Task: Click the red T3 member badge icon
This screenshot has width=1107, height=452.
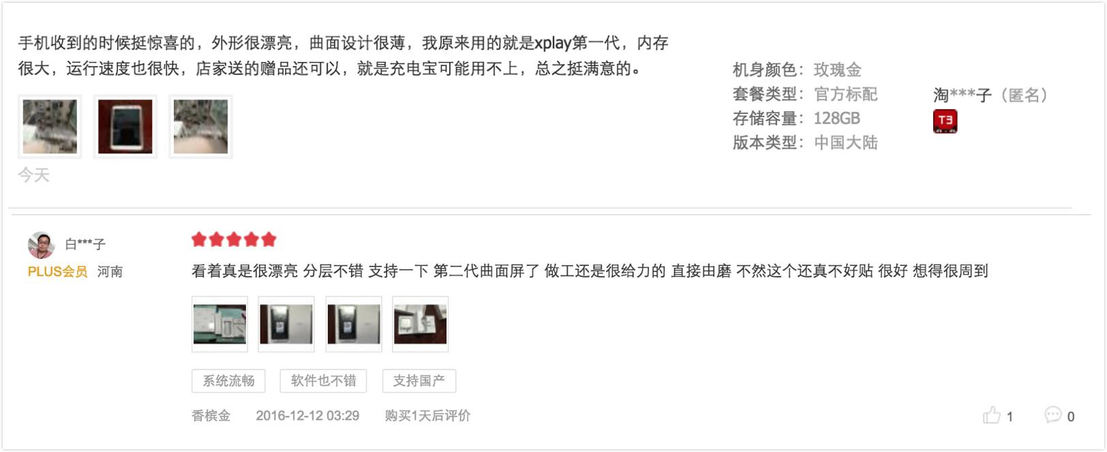Action: tap(945, 121)
